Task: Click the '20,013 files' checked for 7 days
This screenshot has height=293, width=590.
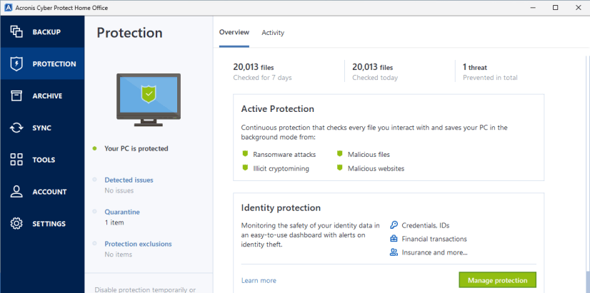Action: tap(254, 67)
